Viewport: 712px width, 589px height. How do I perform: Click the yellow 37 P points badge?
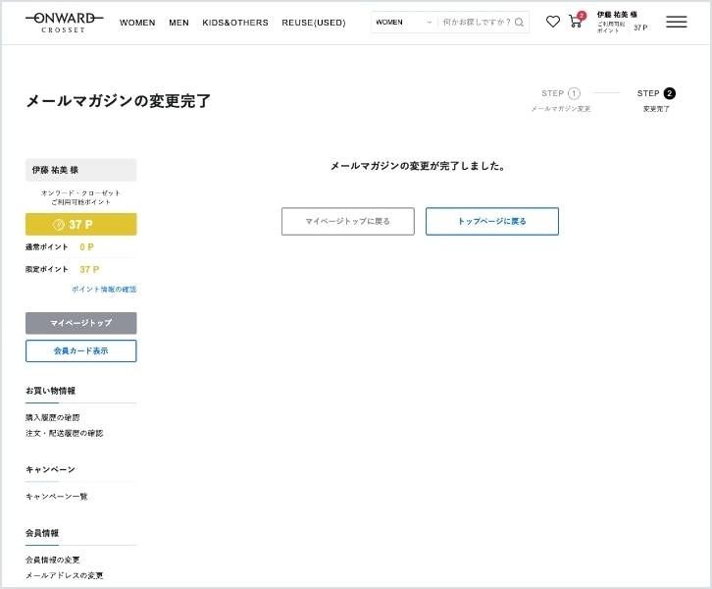[x=81, y=225]
